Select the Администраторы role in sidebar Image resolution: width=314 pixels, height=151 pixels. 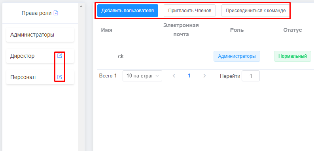click(40, 35)
